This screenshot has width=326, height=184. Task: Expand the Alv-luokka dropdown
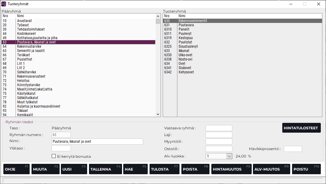(x=229, y=156)
